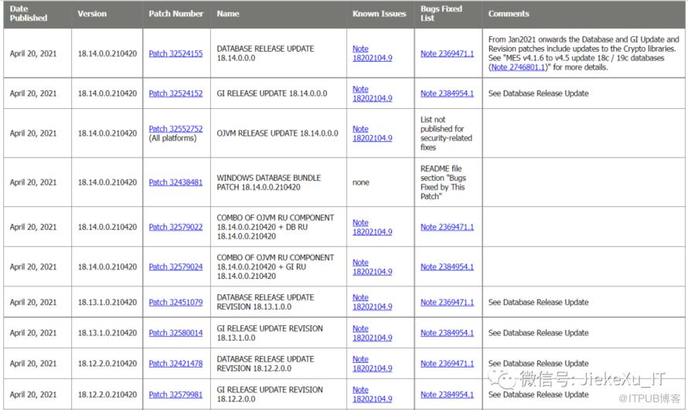Open Patch 32524155 link
Image resolution: width=688 pixels, height=410 pixels.
pos(175,53)
